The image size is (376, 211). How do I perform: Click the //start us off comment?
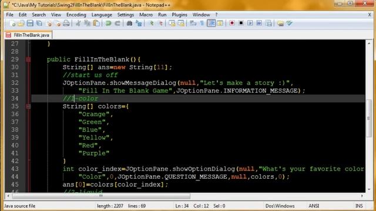[90, 75]
